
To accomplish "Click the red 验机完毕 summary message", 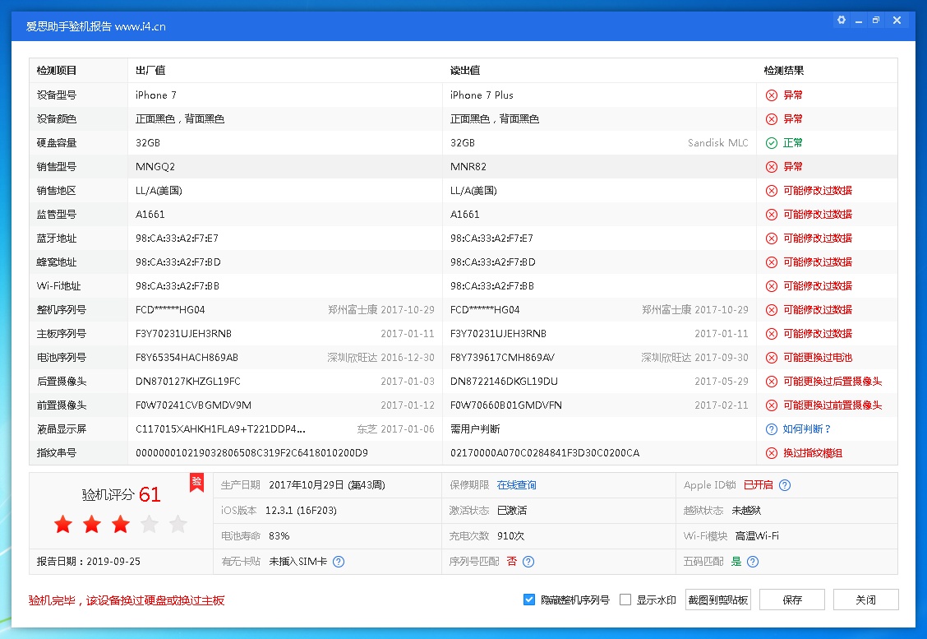I will 127,600.
